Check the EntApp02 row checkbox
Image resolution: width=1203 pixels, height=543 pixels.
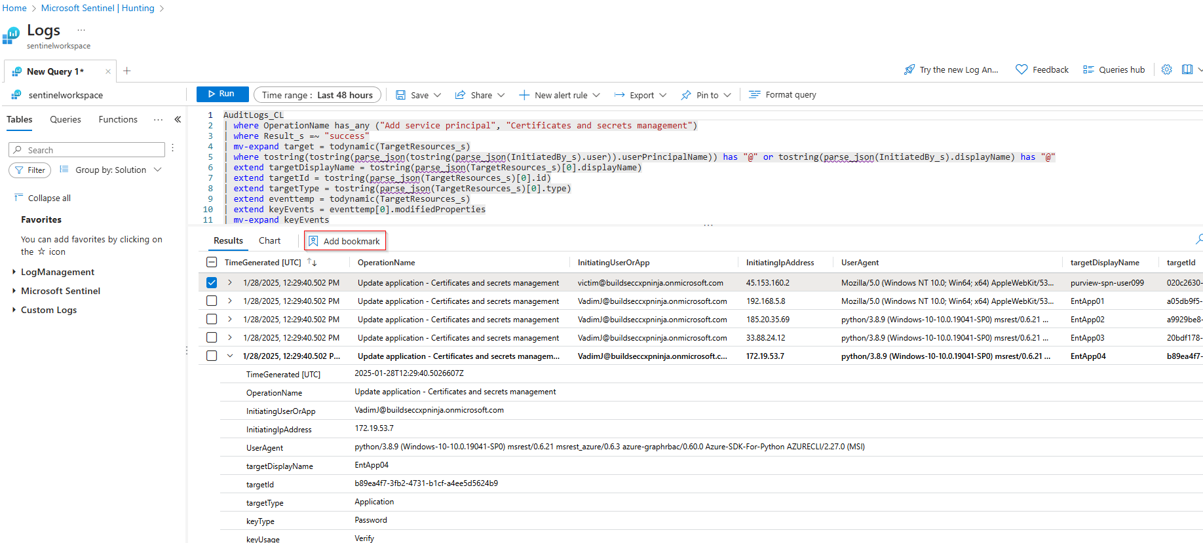tap(212, 320)
